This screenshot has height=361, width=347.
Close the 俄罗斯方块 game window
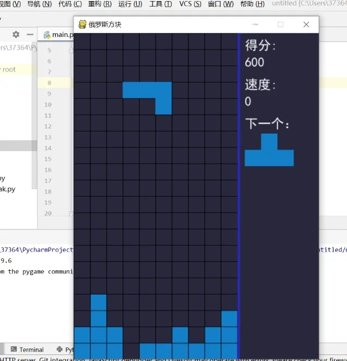306,24
